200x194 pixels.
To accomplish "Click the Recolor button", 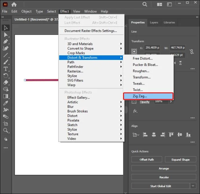I will [x=164, y=177].
